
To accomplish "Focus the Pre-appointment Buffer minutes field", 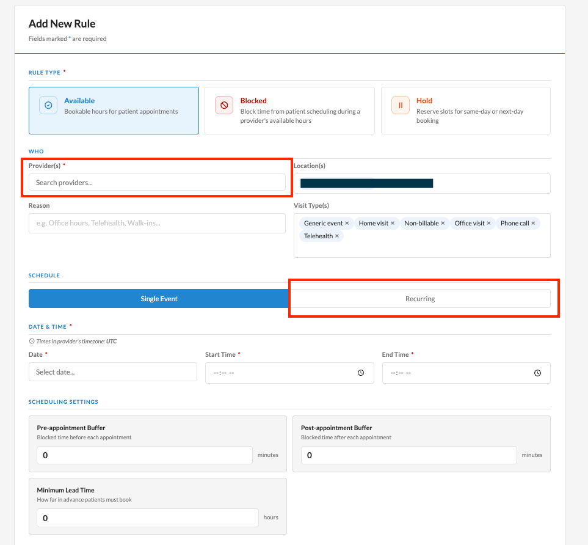I will point(144,455).
